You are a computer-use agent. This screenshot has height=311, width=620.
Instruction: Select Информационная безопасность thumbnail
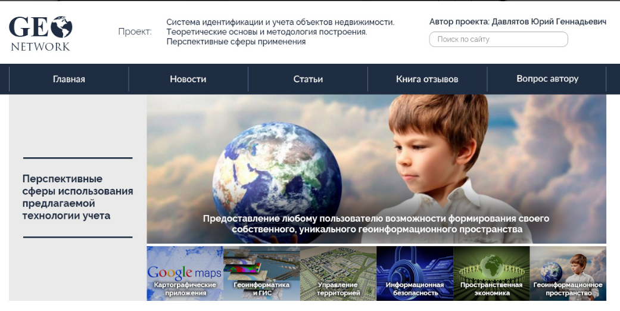pyautogui.click(x=415, y=273)
